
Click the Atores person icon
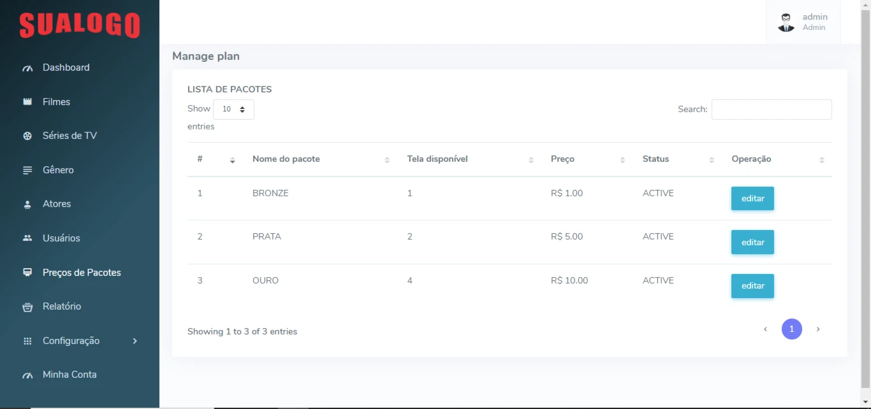27,204
